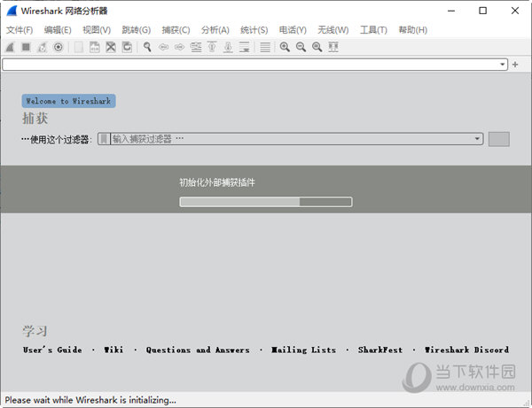Image resolution: width=532 pixels, height=408 pixels.
Task: Save this capture file icon
Action: pyautogui.click(x=95, y=47)
